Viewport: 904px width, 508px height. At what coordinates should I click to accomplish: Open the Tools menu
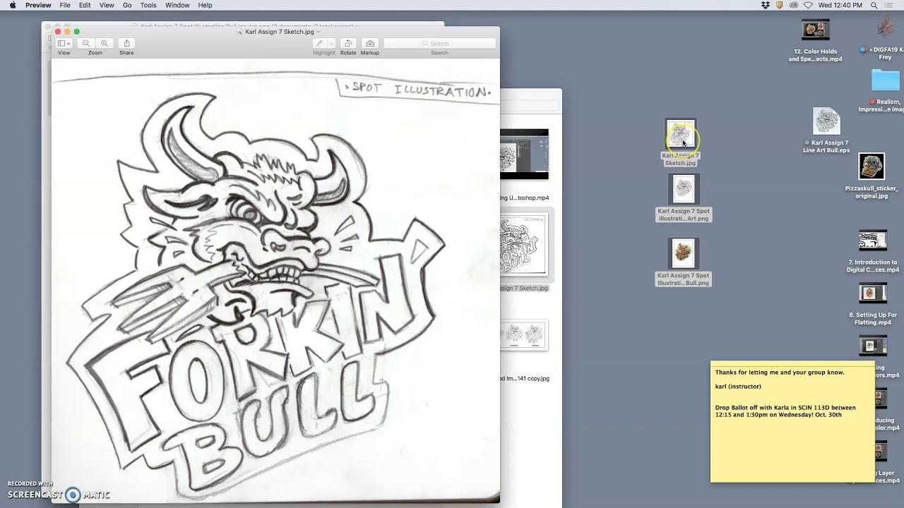coord(148,5)
